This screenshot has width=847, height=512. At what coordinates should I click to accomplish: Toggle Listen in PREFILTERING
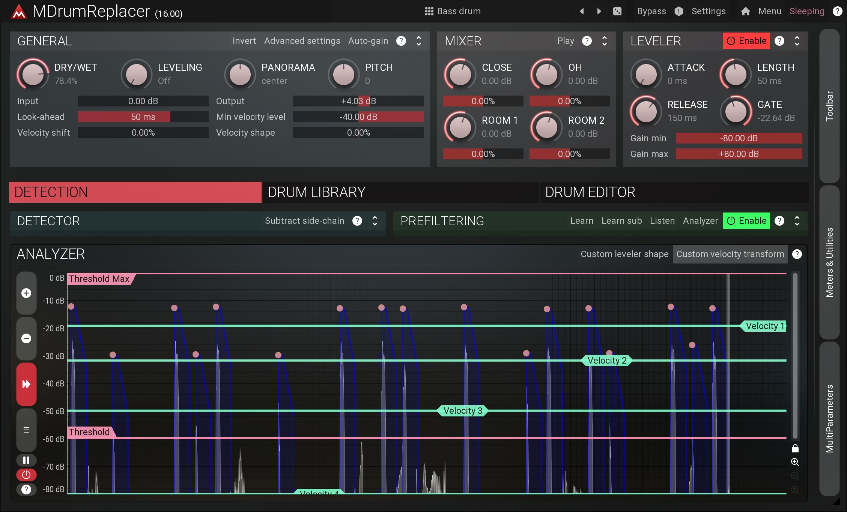pyautogui.click(x=662, y=221)
